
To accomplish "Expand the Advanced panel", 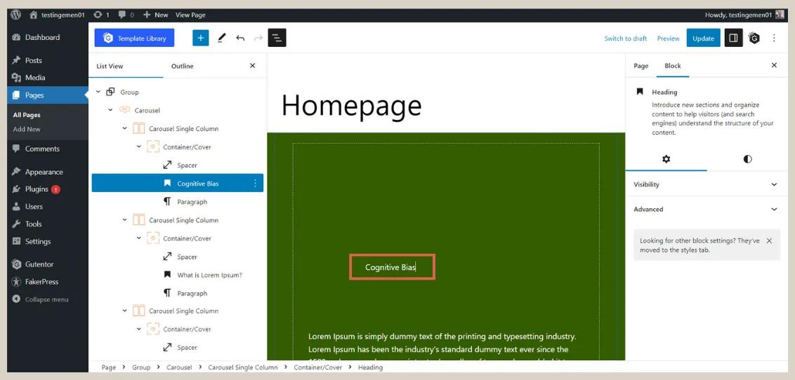I will coord(707,209).
